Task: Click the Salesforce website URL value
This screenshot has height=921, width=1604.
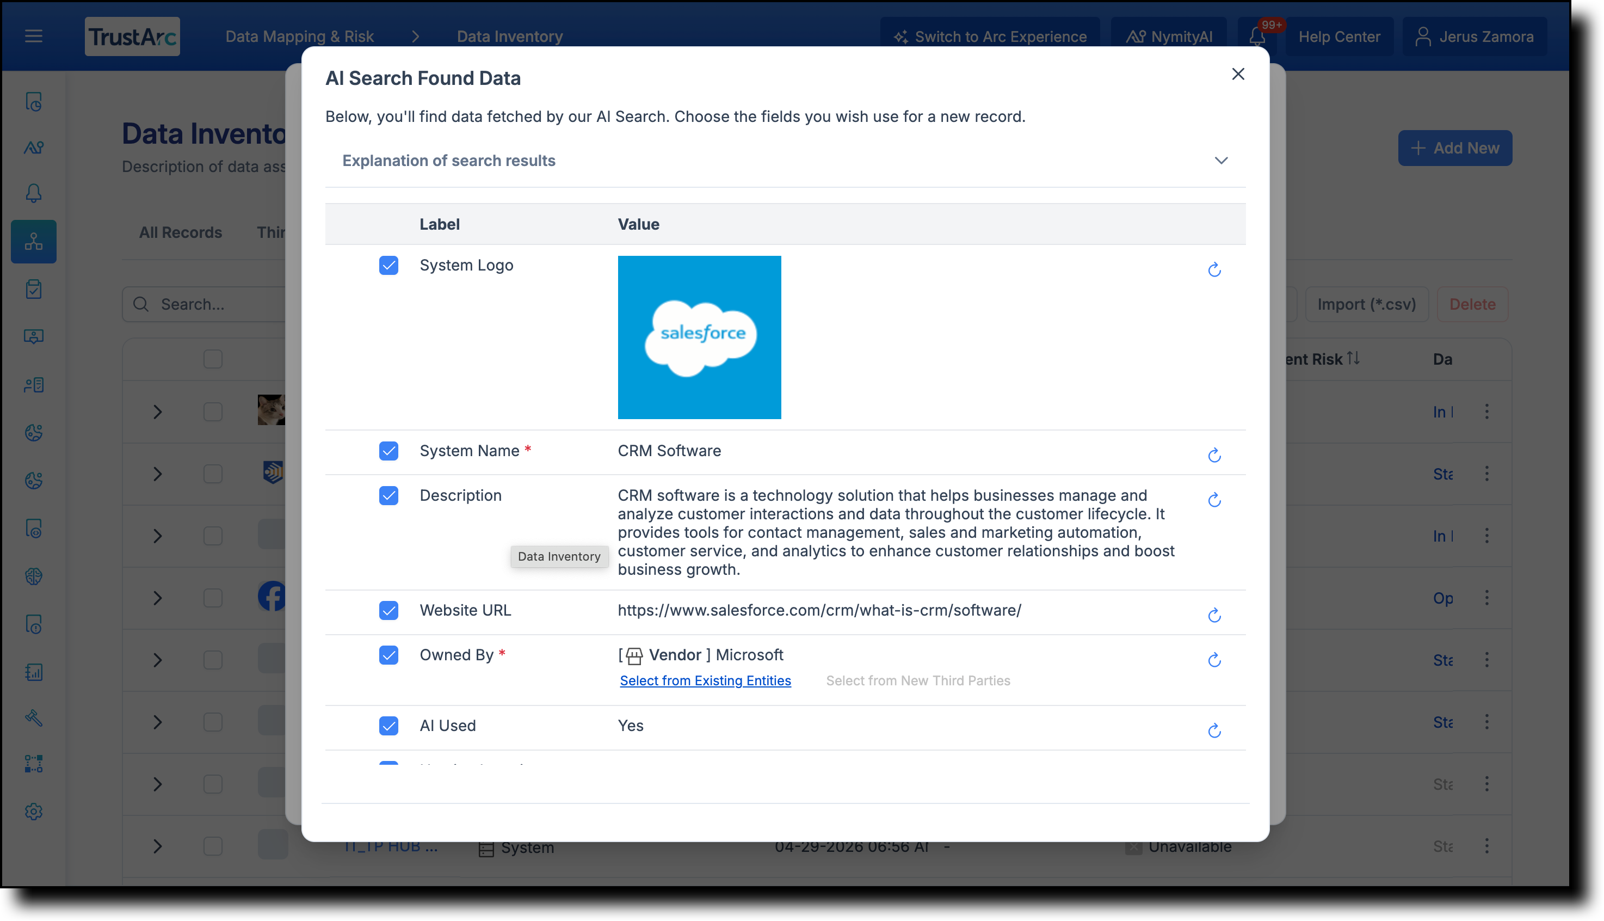Action: click(x=819, y=610)
